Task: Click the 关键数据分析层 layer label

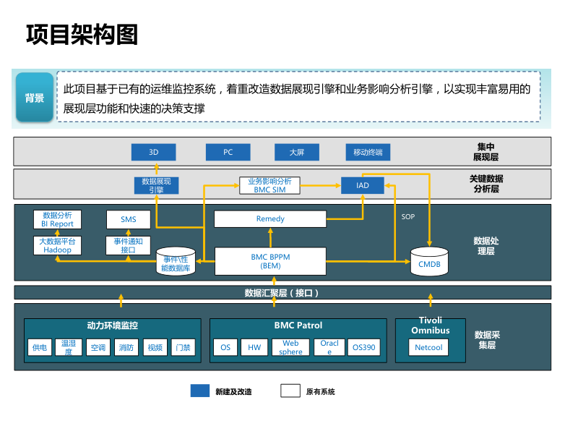Action: pos(486,184)
